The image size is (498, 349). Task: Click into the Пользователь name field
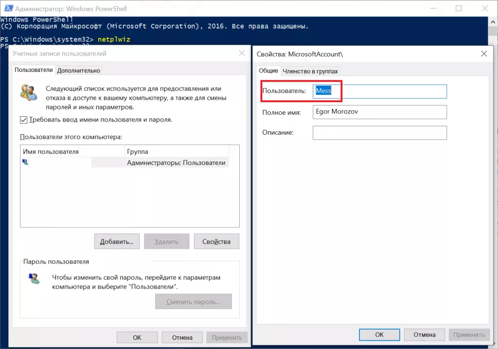[x=379, y=91]
